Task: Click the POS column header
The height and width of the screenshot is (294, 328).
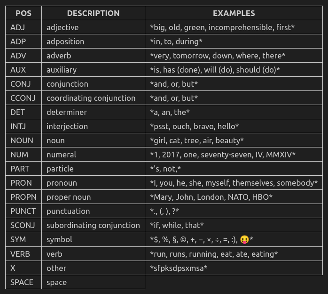Action: [x=23, y=13]
